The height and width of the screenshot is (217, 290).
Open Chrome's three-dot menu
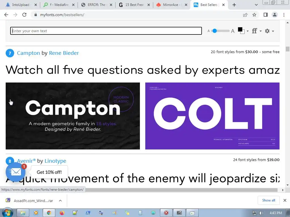284,15
